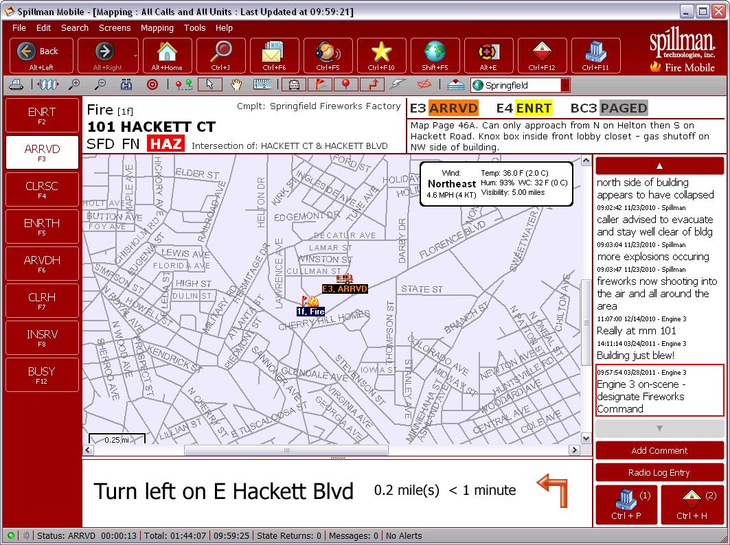
Task: Open the Screens menu
Action: click(x=115, y=28)
